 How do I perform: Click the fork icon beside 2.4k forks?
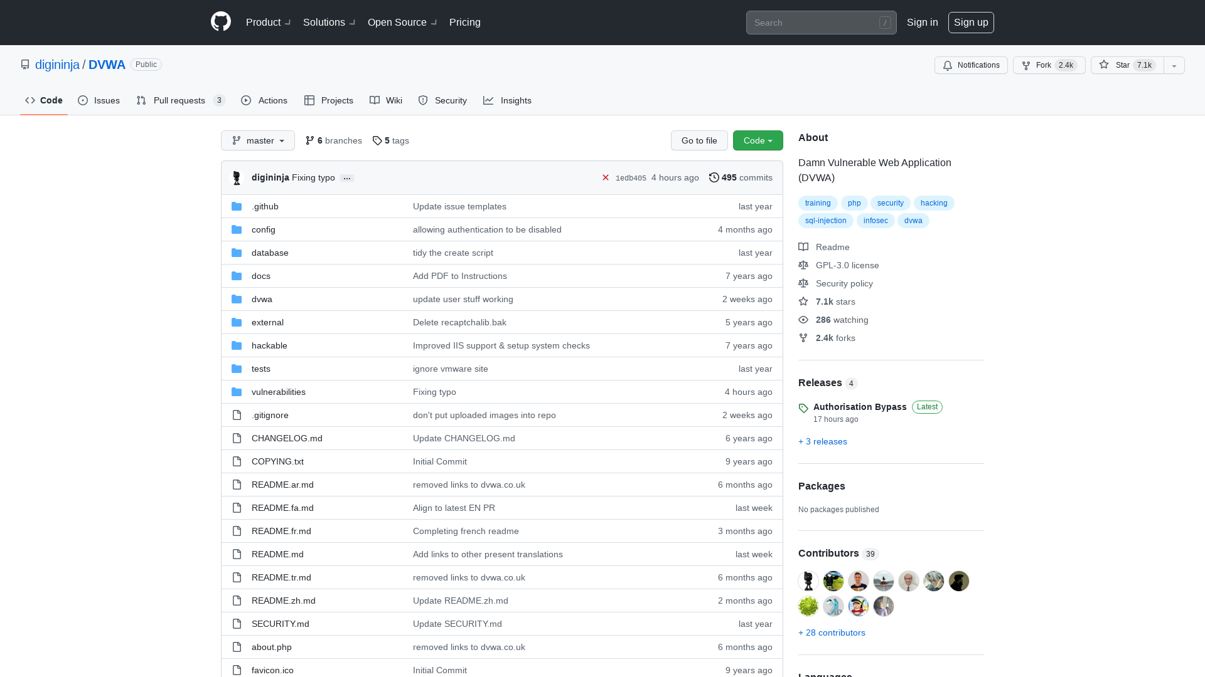coord(803,338)
